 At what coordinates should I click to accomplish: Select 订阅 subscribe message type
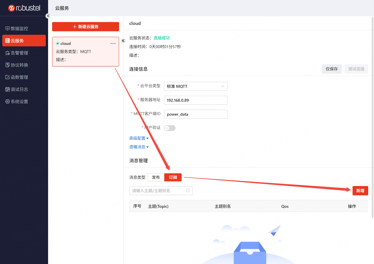[x=173, y=177]
